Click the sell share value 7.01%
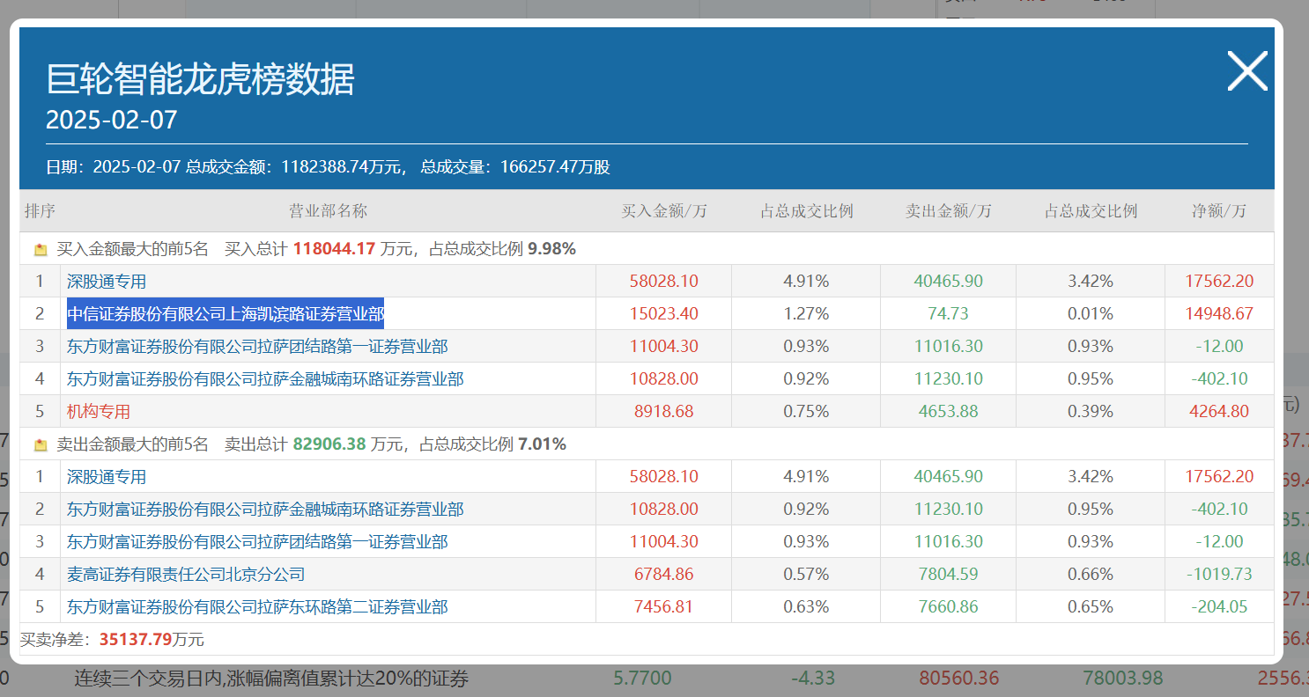Screen dimensions: 1309x697 point(542,444)
